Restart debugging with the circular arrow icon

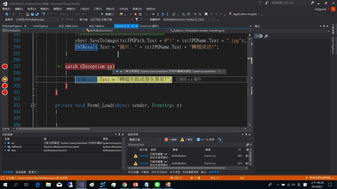click(140, 14)
